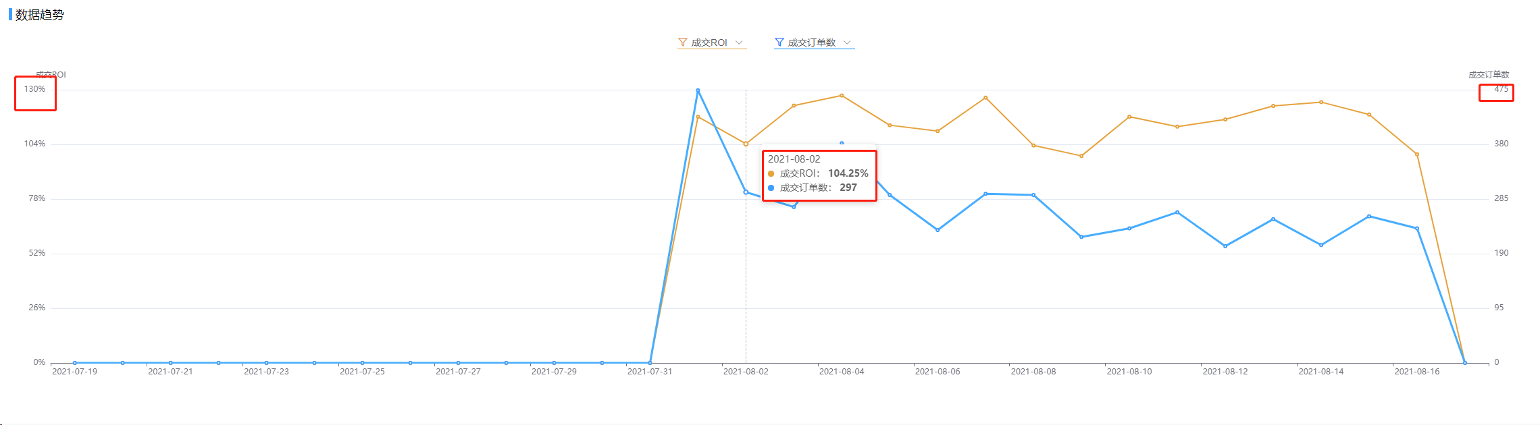
Task: Click the blue order-count point on 2021-08-12
Action: pyautogui.click(x=1225, y=246)
